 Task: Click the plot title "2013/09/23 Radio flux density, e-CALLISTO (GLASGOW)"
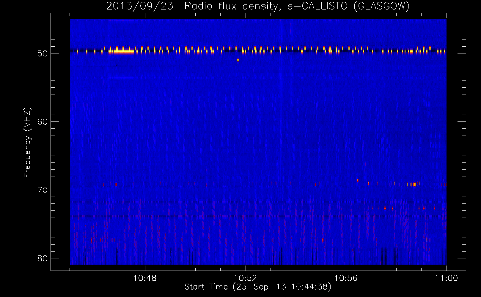point(258,6)
